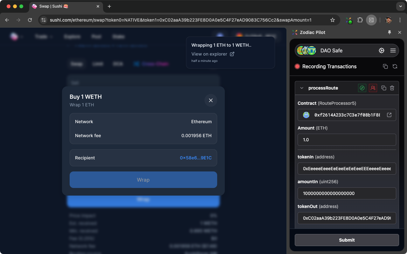Click tokenIn address field
This screenshot has height=254, width=407.
point(347,169)
